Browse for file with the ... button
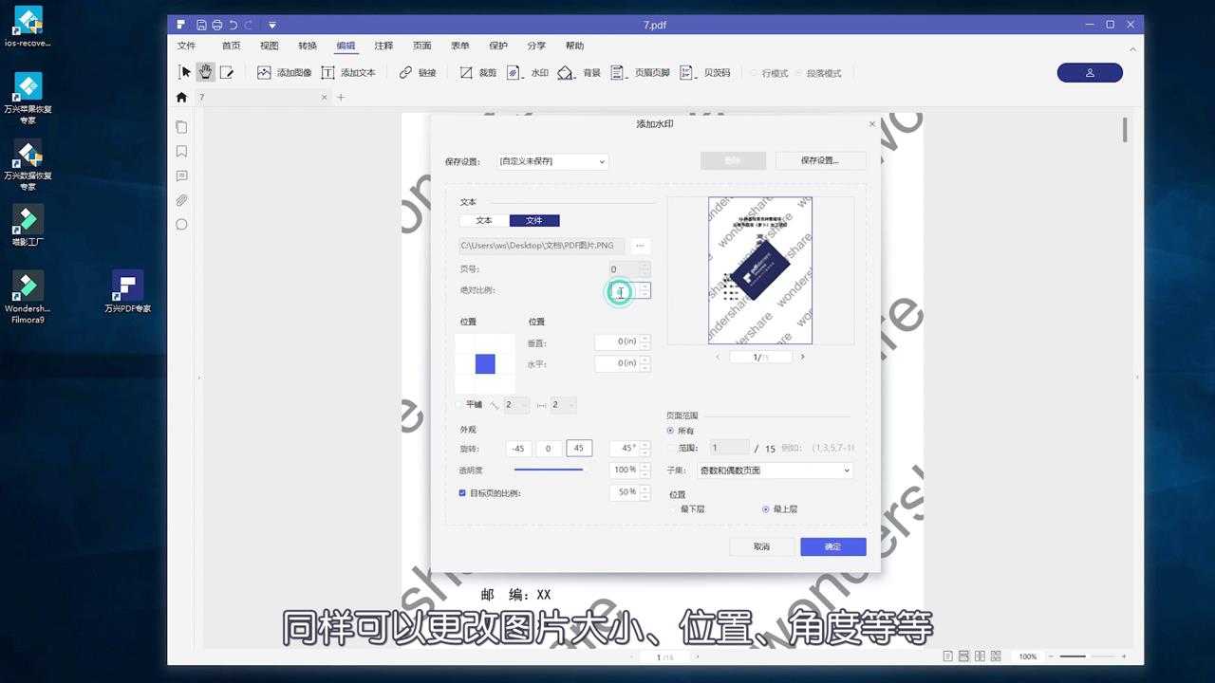The height and width of the screenshot is (683, 1215). coord(640,246)
